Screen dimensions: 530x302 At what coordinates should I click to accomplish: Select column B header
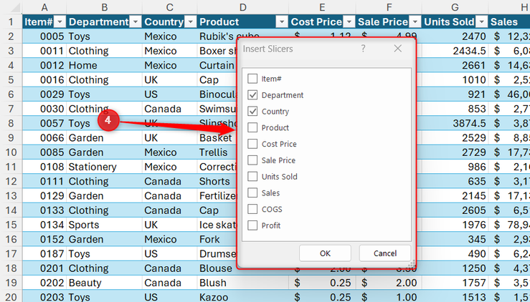pyautogui.click(x=104, y=7)
